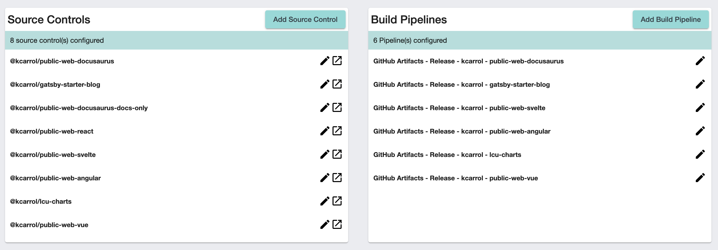The width and height of the screenshot is (718, 250).
Task: Edit the @kcarrol/public-web-docusaurus source control
Action: pos(325,61)
